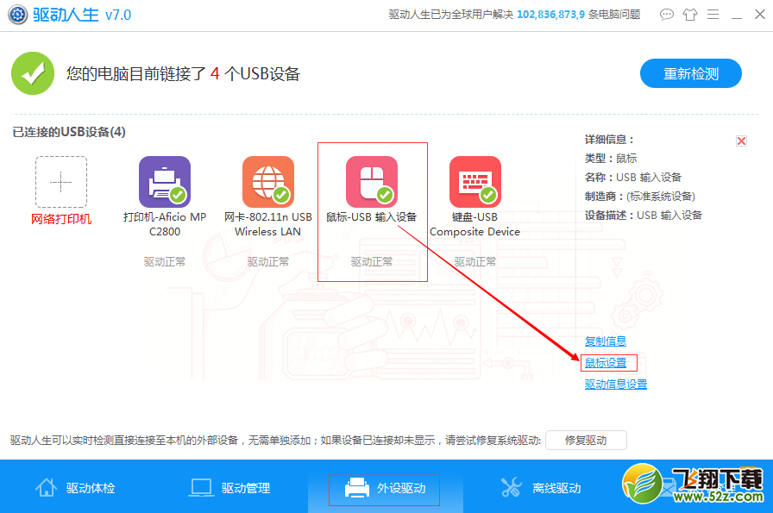Click 键盘-USB Composite Device label
This screenshot has height=513, width=773.
pos(475,224)
